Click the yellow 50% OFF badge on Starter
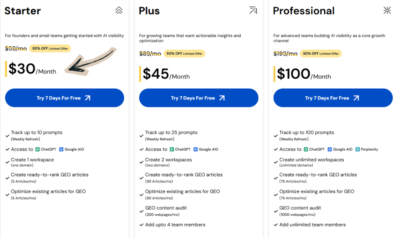This screenshot has height=238, width=397. coord(50,48)
